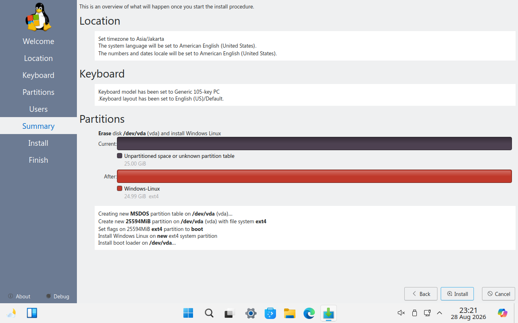Open taskbar Search
The height and width of the screenshot is (323, 518).
[x=209, y=313]
